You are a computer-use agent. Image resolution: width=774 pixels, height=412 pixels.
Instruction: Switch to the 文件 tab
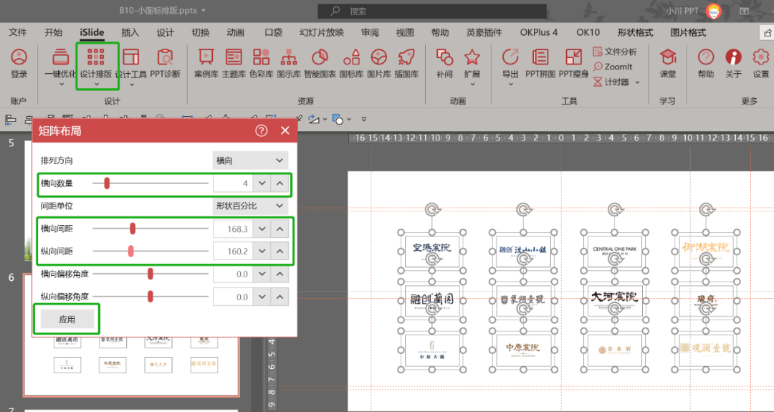click(18, 32)
